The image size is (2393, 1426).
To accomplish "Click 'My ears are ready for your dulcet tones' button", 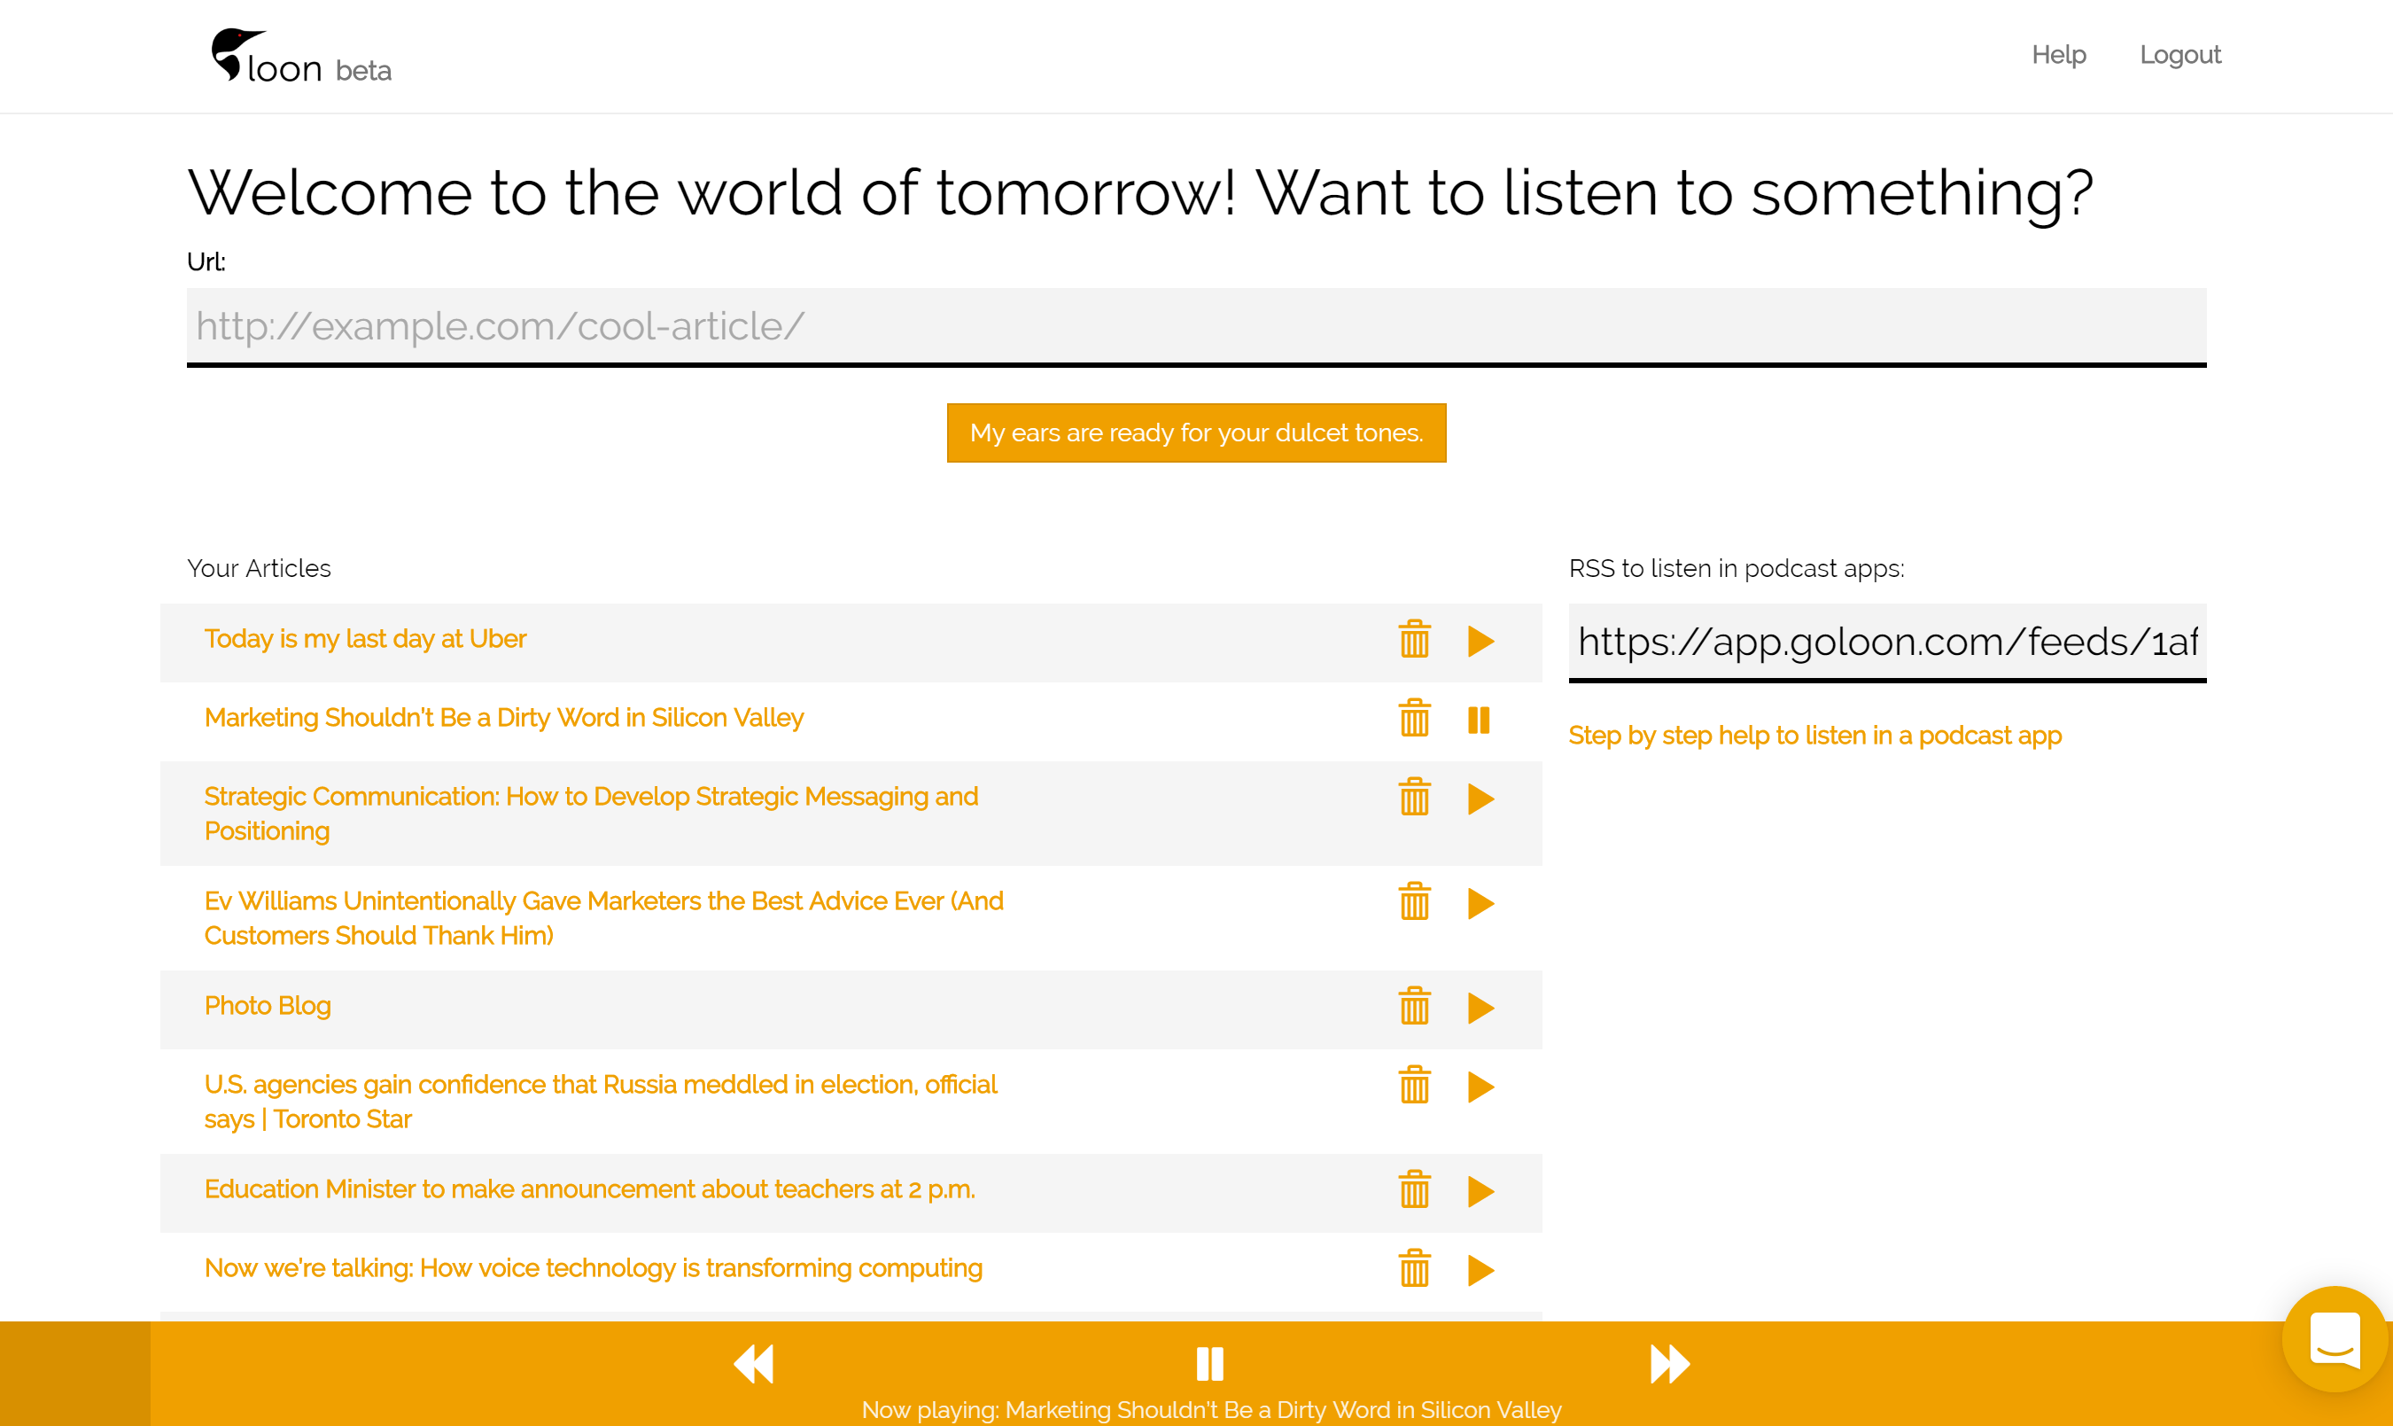I will pos(1196,433).
